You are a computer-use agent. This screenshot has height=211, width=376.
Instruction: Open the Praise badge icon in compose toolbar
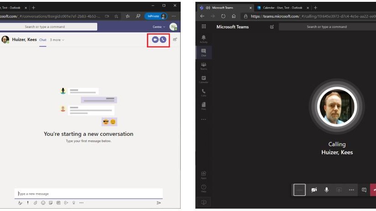click(73, 203)
